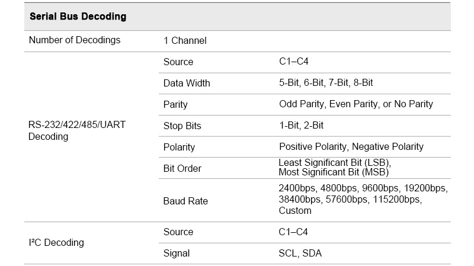
Task: Click the Least Significant Bit (LSB) text
Action: (335, 163)
